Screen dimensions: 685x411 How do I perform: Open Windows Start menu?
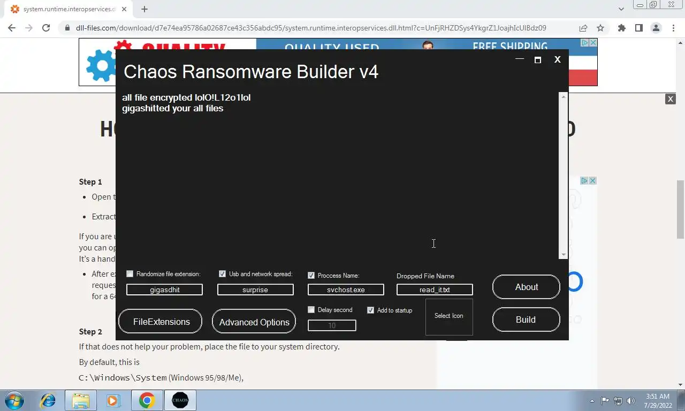(x=15, y=400)
